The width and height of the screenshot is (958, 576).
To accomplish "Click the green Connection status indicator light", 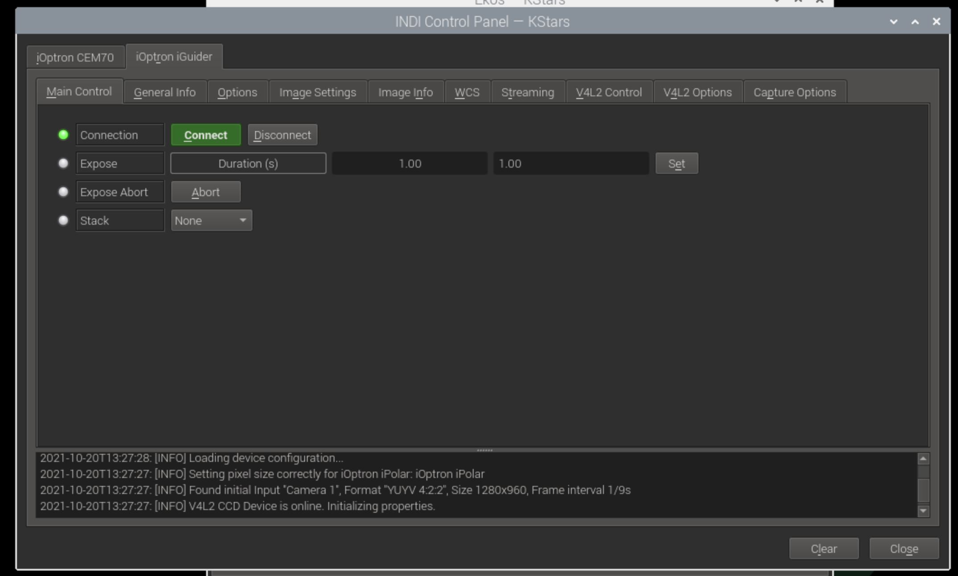I will (63, 135).
